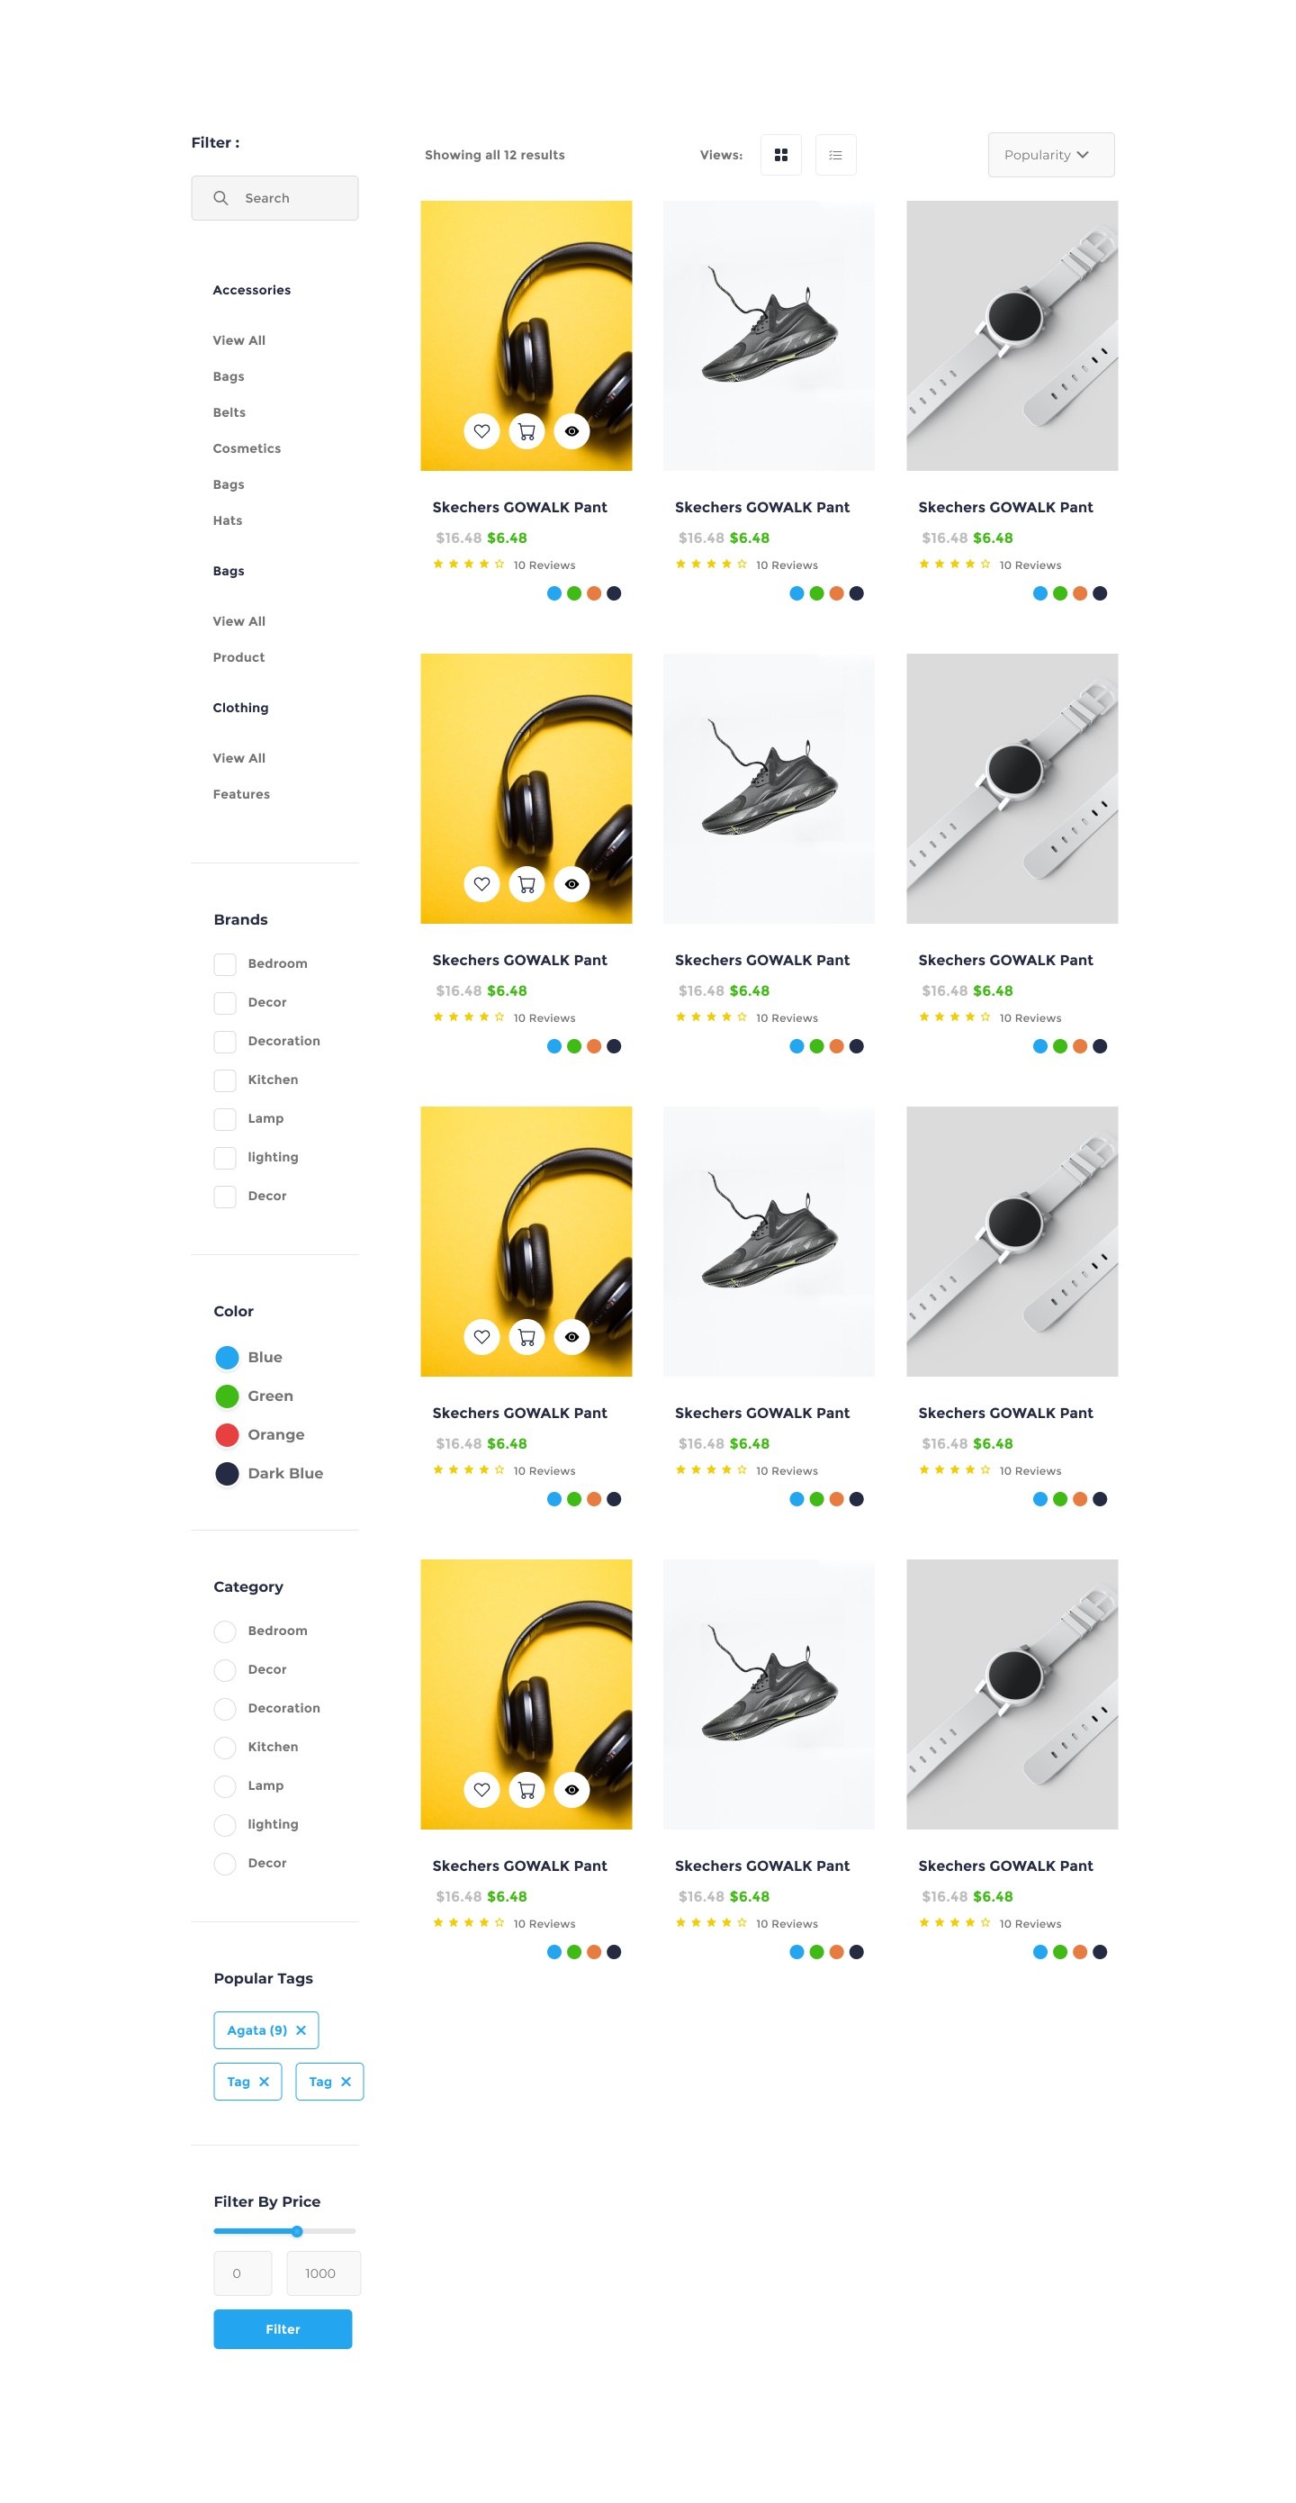
Task: Click heart wishlist icon on first headphones
Action: [481, 430]
